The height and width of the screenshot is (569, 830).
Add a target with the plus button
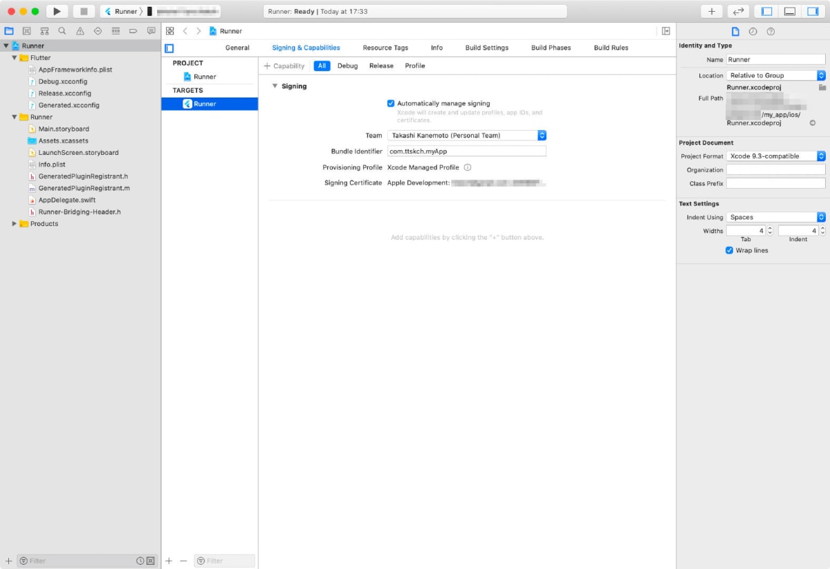pyautogui.click(x=169, y=561)
